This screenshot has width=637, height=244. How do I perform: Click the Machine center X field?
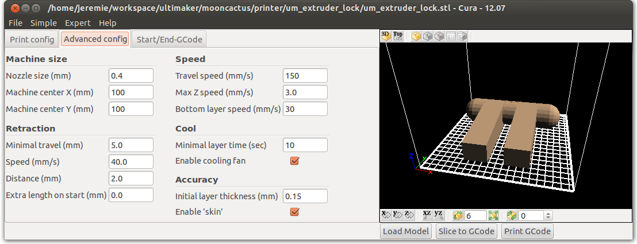click(131, 92)
